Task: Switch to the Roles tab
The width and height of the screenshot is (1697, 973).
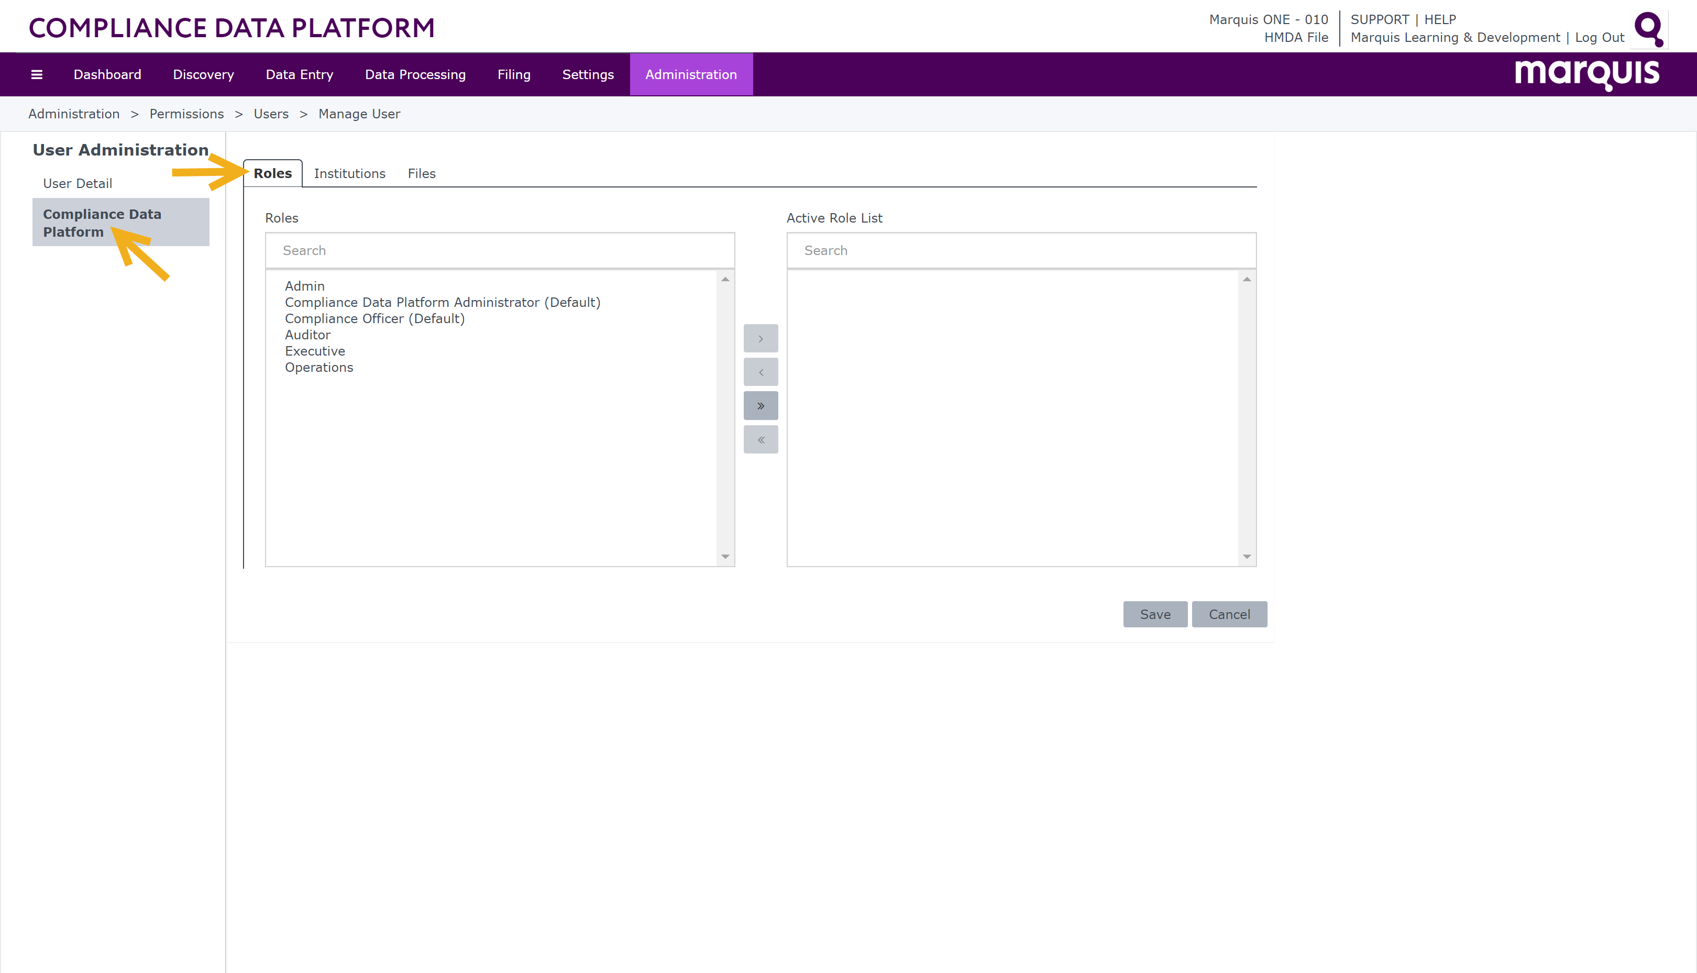Action: [273, 174]
